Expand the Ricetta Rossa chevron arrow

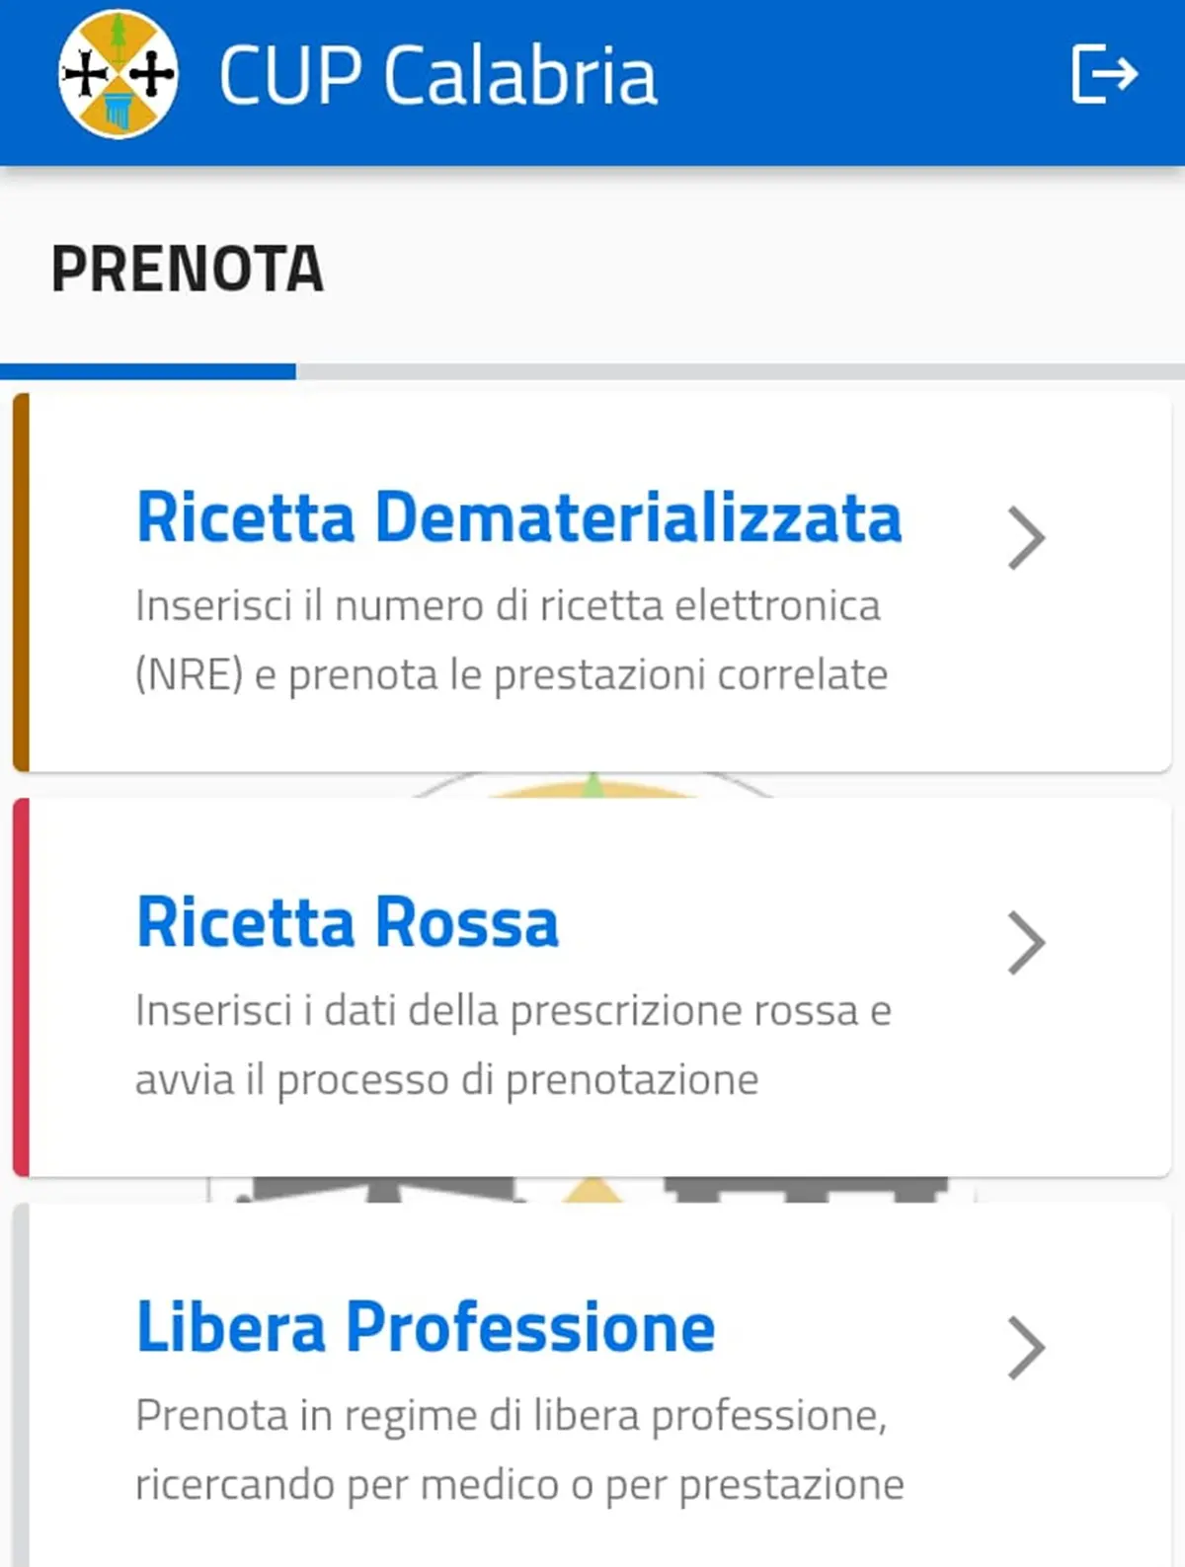[x=1026, y=943]
